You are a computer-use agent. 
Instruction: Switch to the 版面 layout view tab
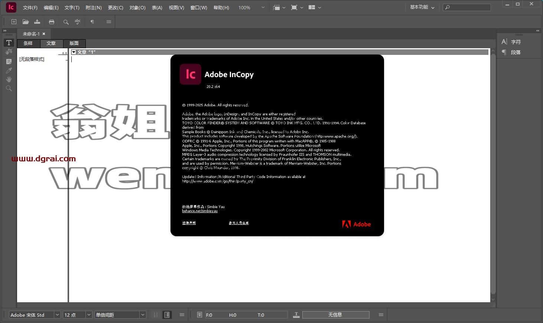click(x=74, y=43)
